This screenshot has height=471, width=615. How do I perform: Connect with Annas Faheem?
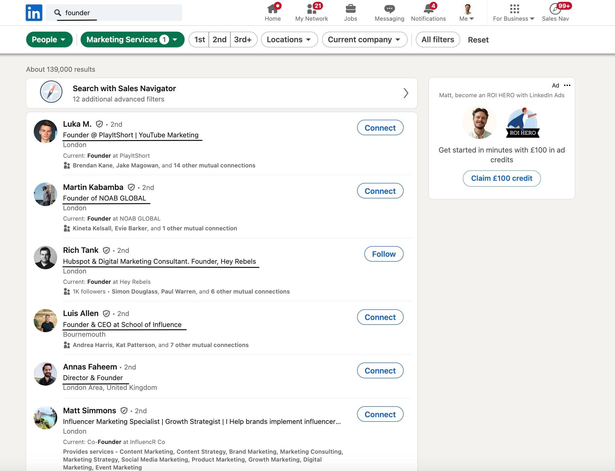380,370
